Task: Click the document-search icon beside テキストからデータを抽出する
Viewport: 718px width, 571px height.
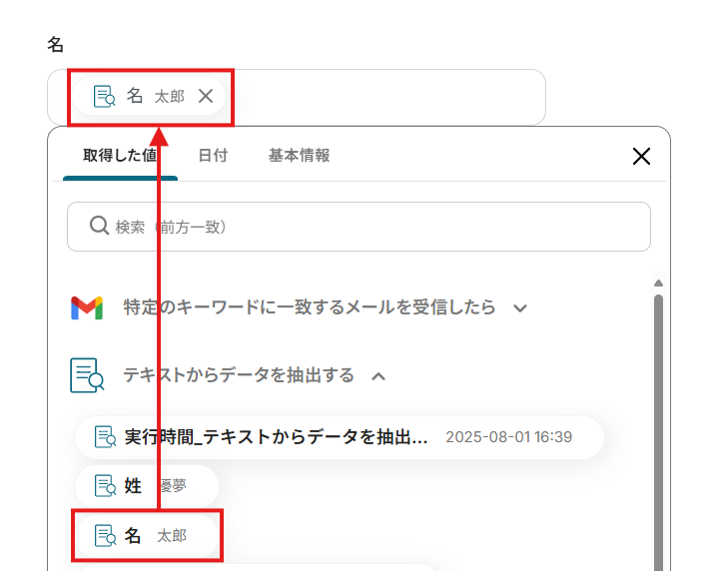Action: (87, 375)
